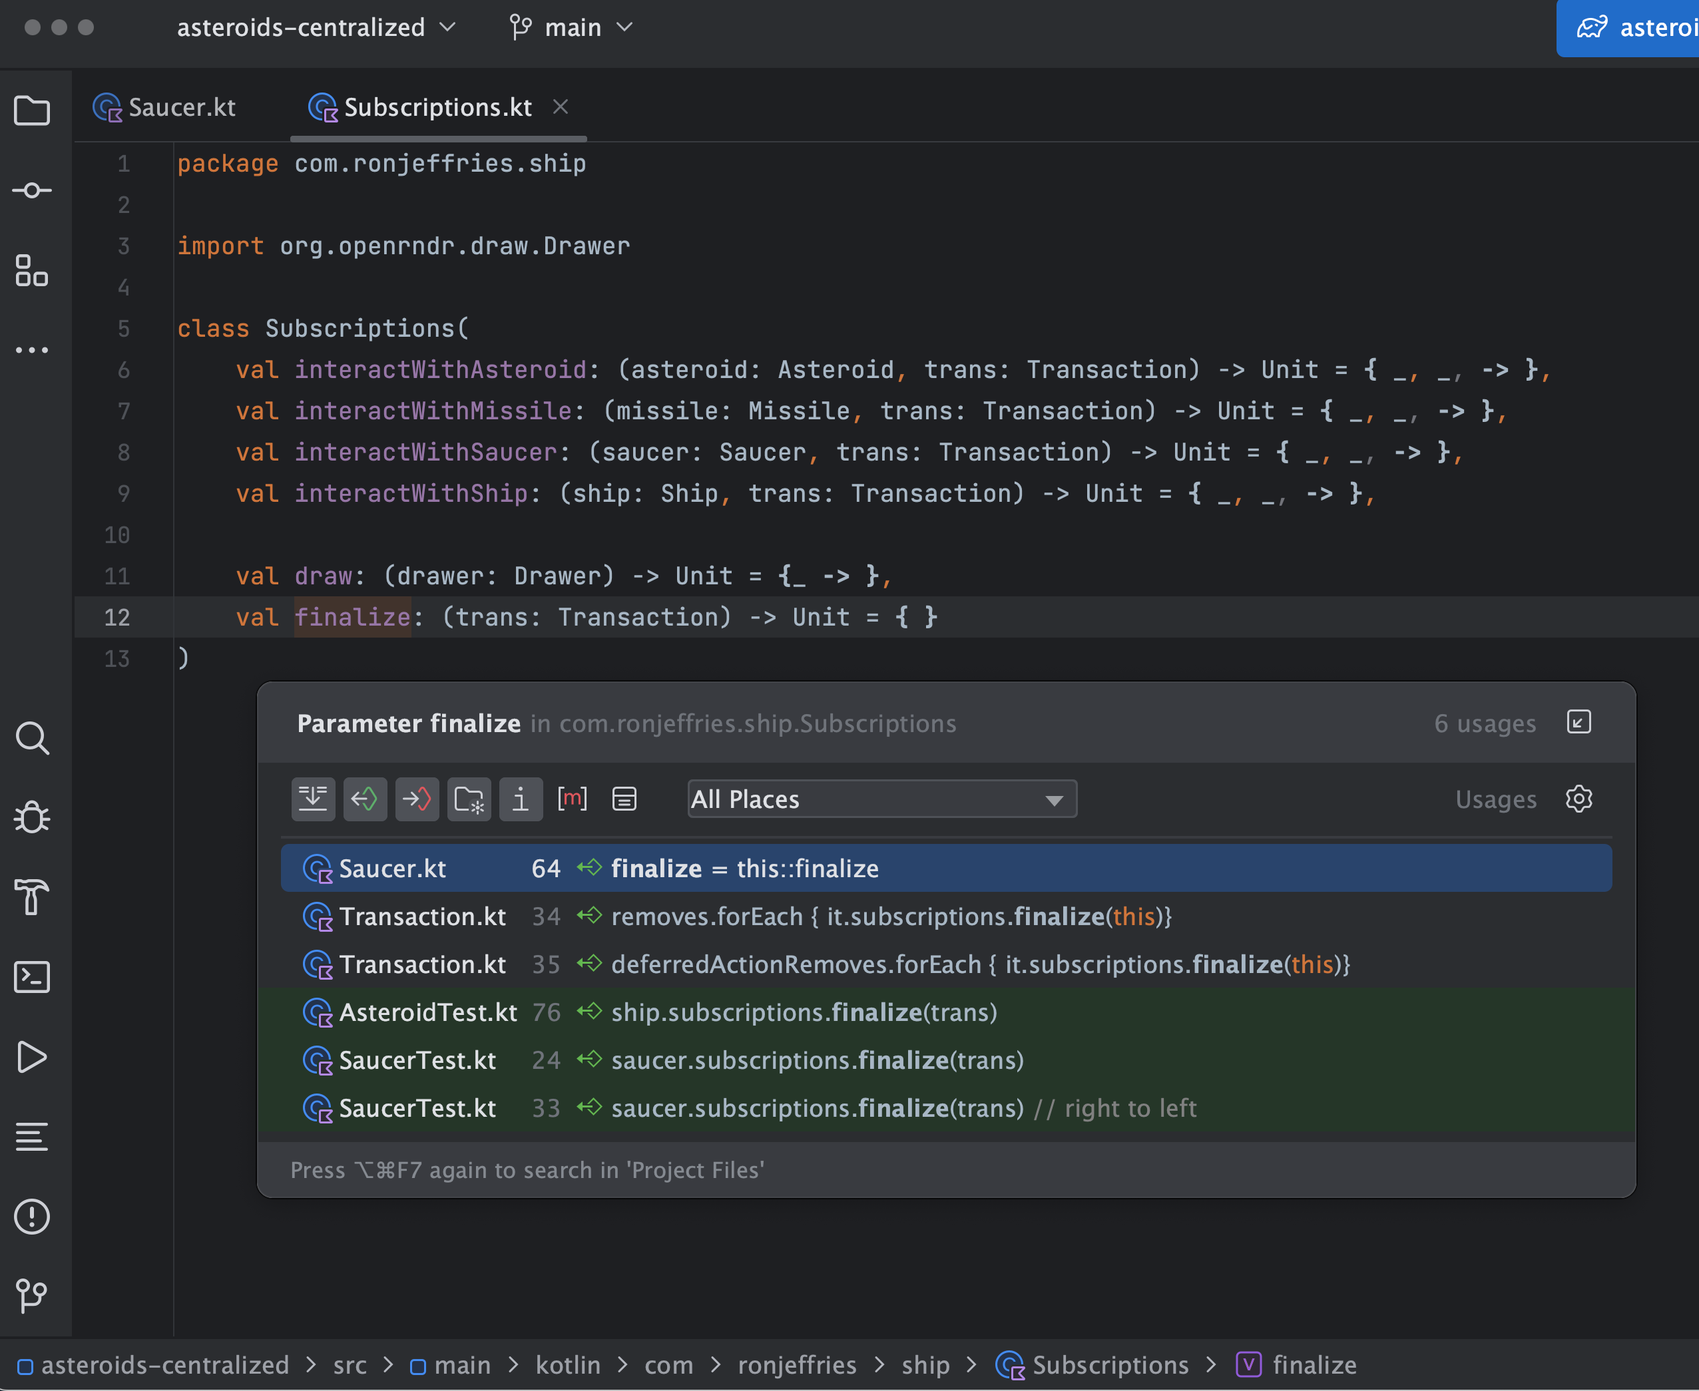Open the Problems tool window
This screenshot has width=1699, height=1391.
32,1217
